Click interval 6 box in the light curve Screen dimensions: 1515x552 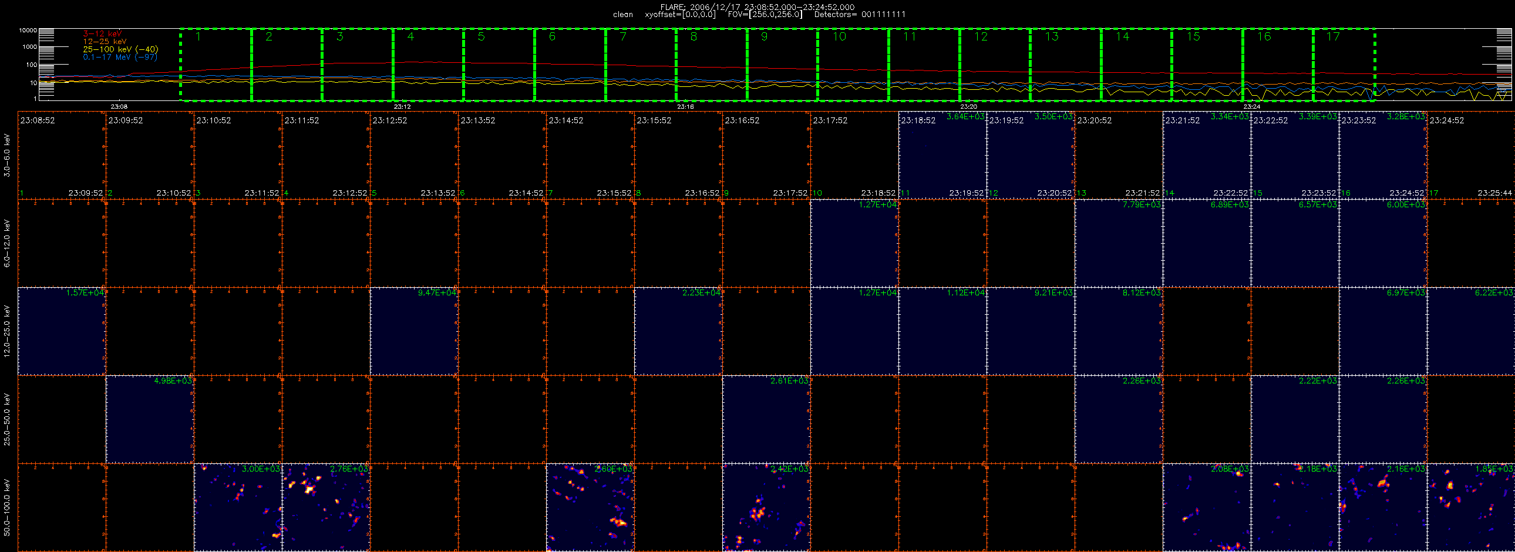(570, 65)
